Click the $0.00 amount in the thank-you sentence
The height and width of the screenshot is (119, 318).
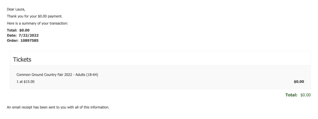click(x=42, y=16)
